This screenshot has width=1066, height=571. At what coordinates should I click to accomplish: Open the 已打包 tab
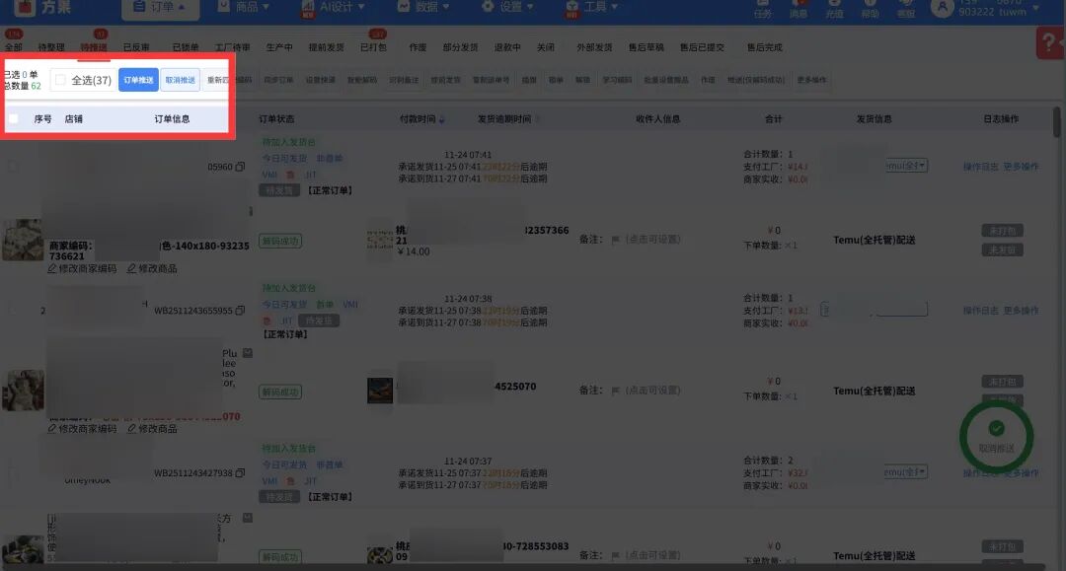coord(373,47)
